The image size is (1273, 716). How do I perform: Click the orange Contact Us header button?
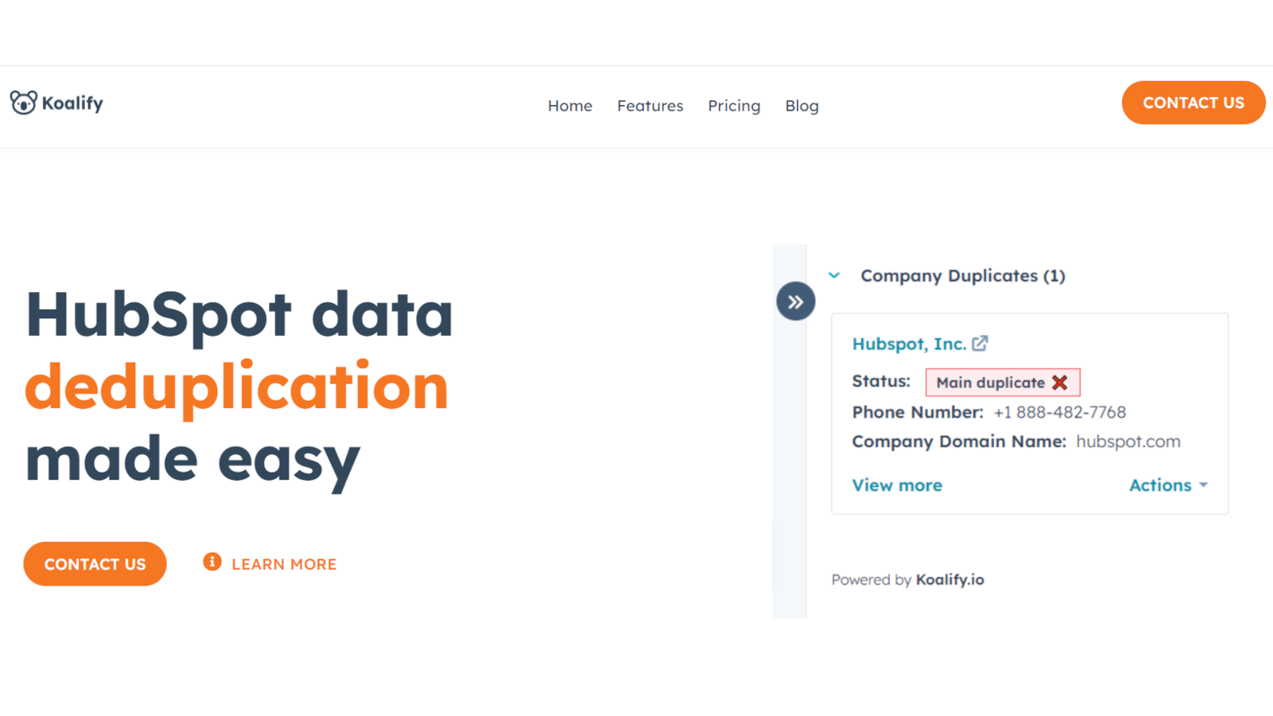pyautogui.click(x=1193, y=103)
